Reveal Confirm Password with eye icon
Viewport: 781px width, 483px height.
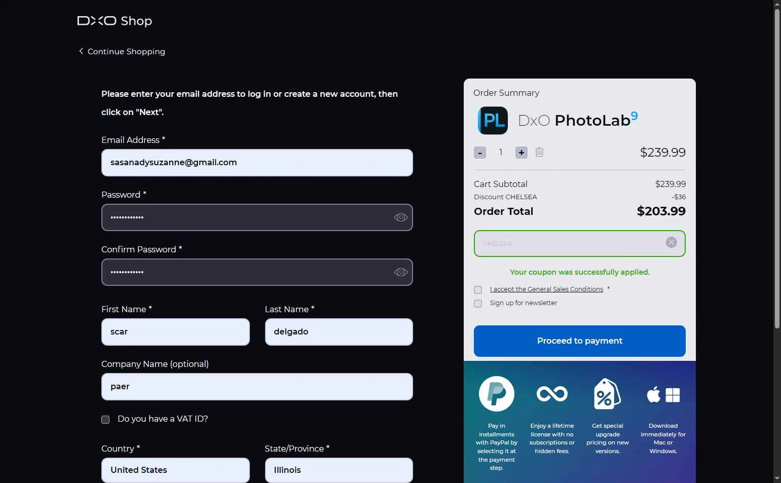tap(400, 272)
